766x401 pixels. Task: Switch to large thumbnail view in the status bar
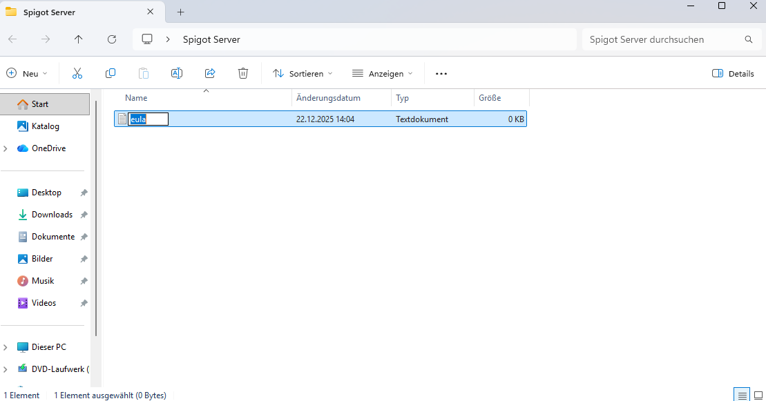click(757, 395)
